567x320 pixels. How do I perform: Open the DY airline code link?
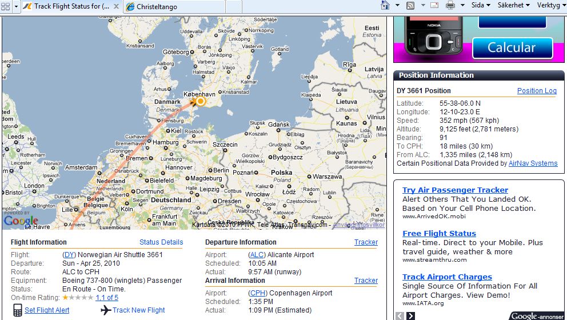(69, 255)
